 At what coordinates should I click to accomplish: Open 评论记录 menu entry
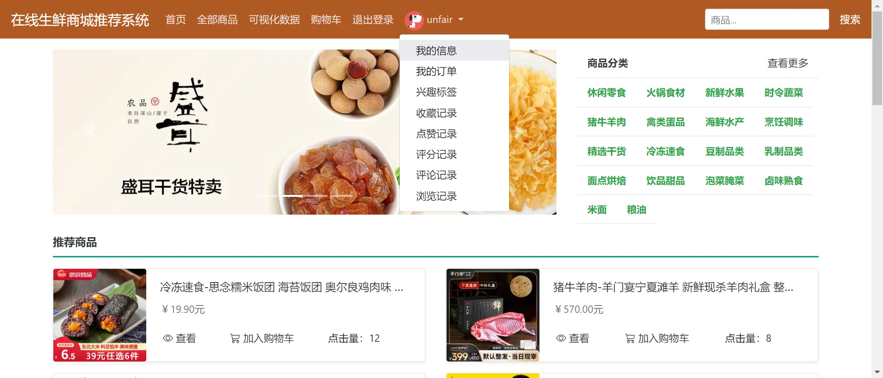tap(454, 175)
